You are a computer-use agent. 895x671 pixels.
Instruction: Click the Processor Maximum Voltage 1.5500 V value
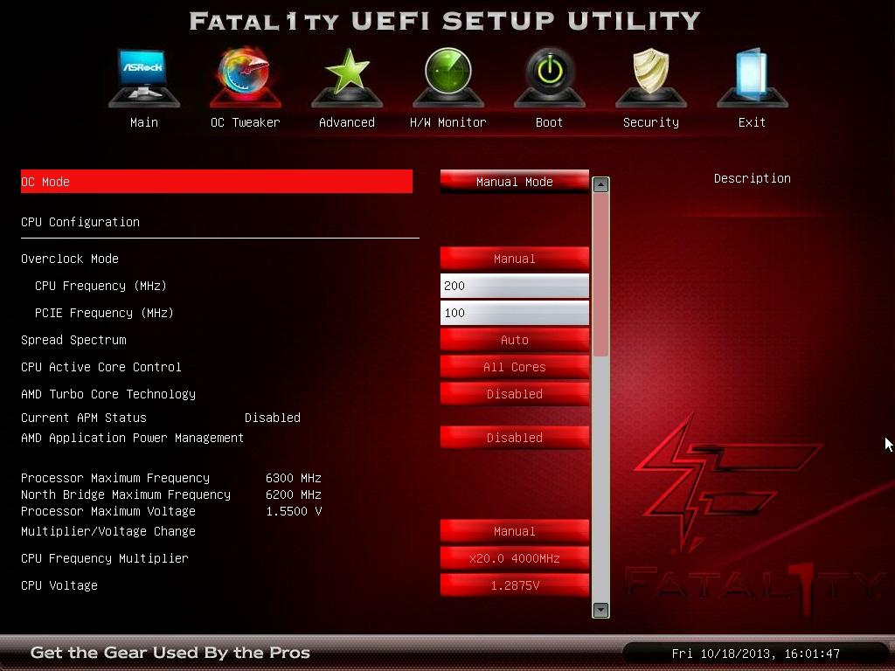tap(294, 510)
